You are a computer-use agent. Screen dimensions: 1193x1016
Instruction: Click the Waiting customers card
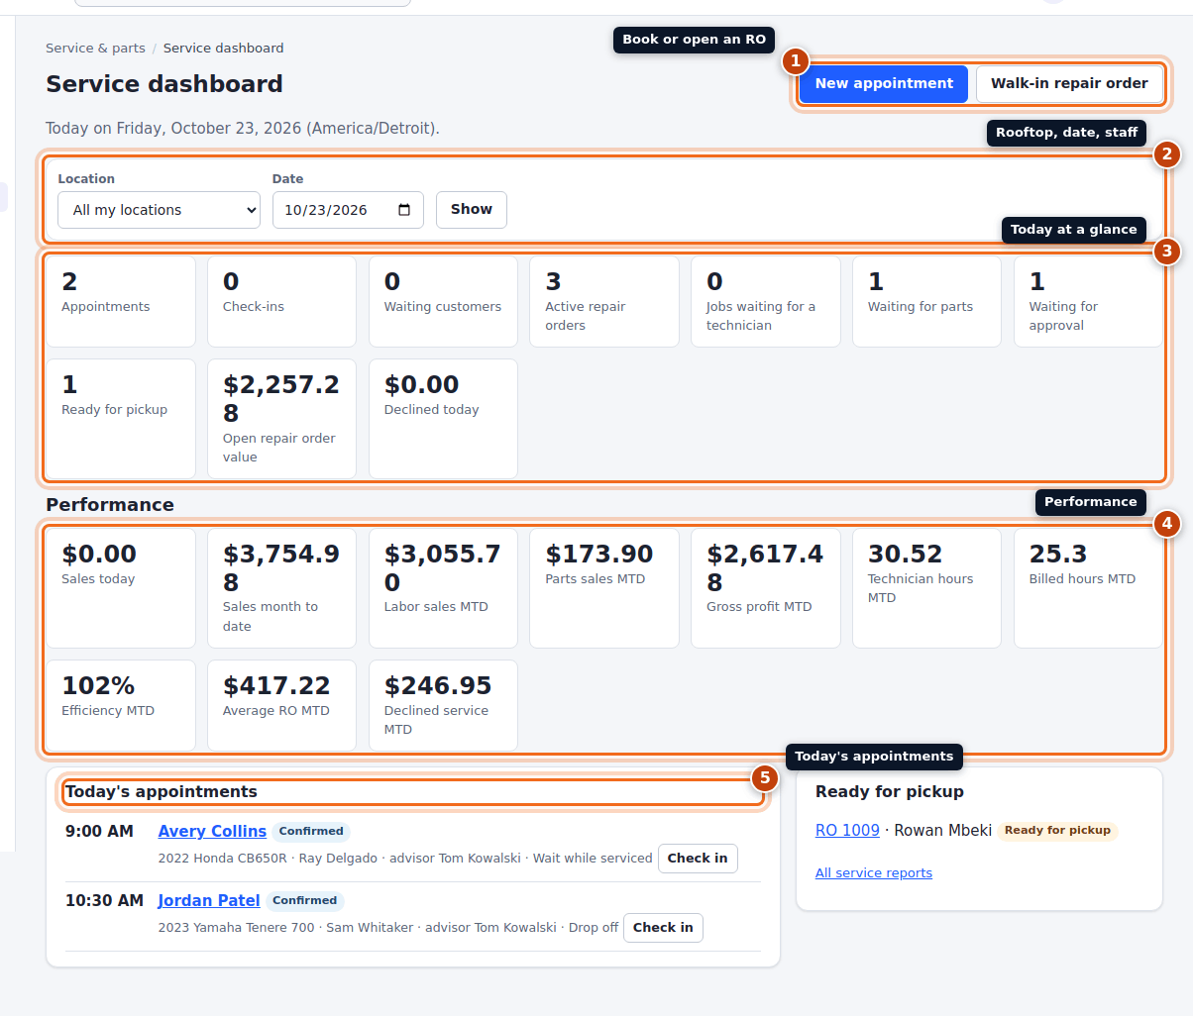pos(443,302)
